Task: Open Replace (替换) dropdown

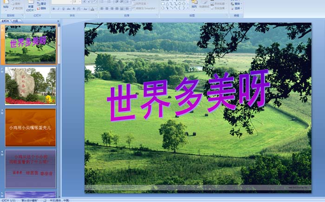Action: click(x=236, y=4)
